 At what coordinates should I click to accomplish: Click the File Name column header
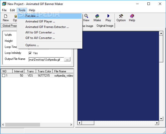(63, 71)
